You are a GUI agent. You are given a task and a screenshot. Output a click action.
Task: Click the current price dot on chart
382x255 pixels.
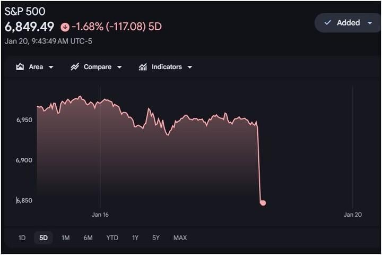point(263,203)
